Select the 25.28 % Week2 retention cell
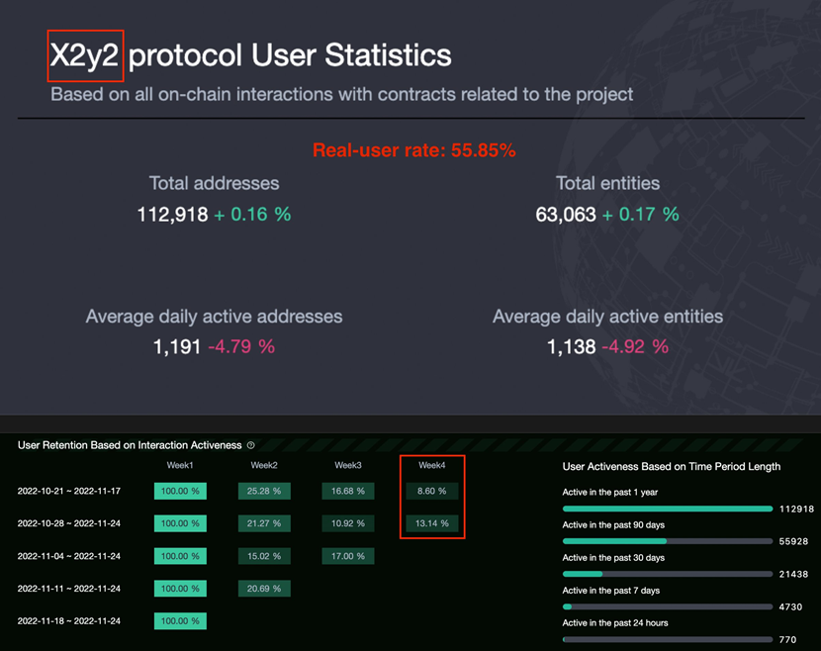821x651 pixels. pyautogui.click(x=264, y=492)
